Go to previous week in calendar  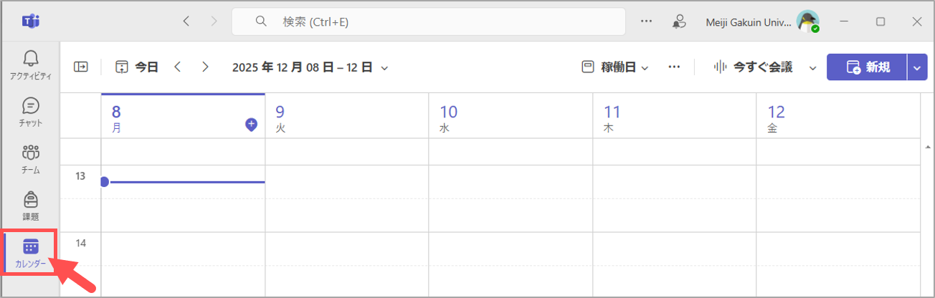178,67
